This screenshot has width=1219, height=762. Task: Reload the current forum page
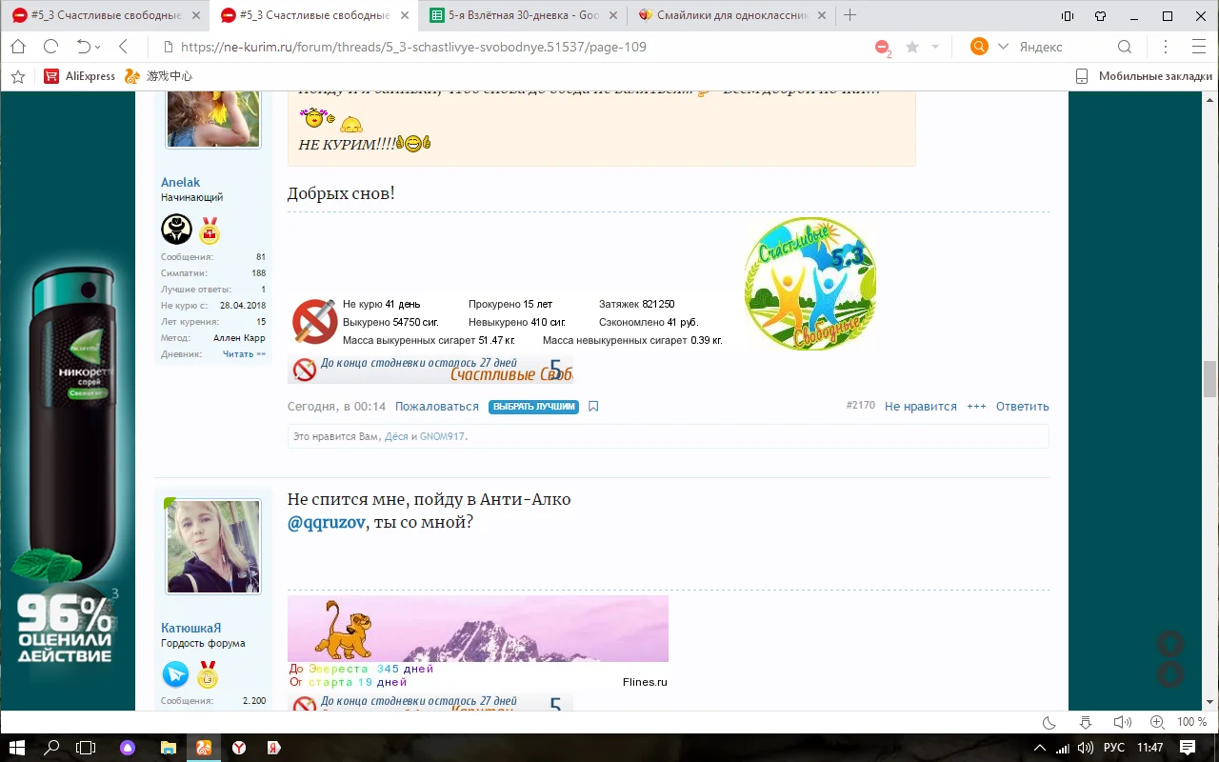[50, 46]
